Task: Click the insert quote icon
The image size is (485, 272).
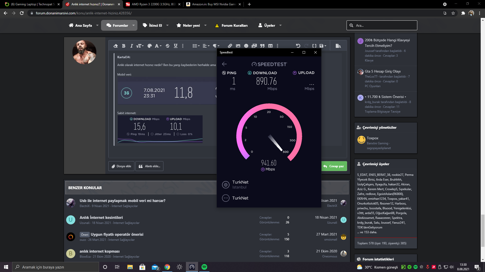Action: click(262, 46)
